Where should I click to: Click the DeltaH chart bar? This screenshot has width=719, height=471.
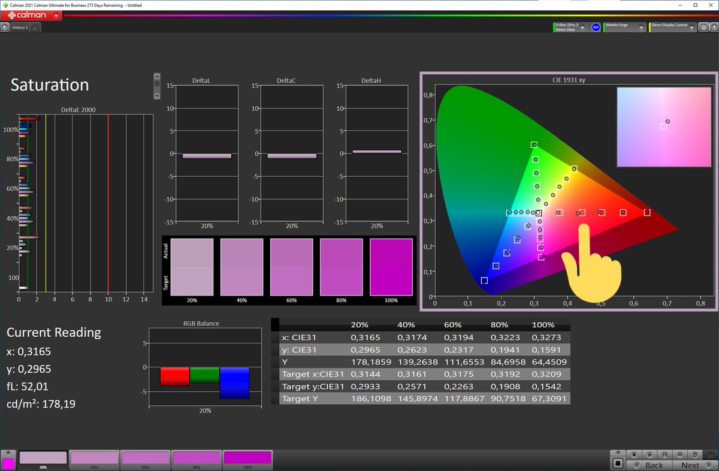(x=377, y=152)
